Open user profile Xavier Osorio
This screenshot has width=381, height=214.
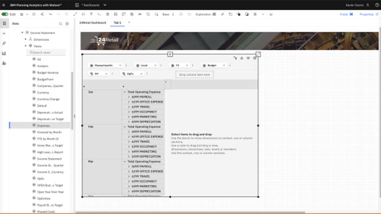click(x=358, y=5)
